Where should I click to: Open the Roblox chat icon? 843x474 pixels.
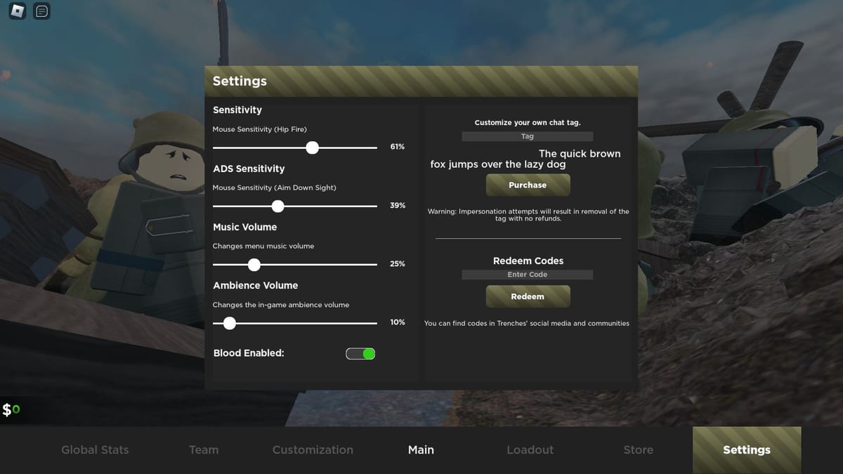pos(42,11)
